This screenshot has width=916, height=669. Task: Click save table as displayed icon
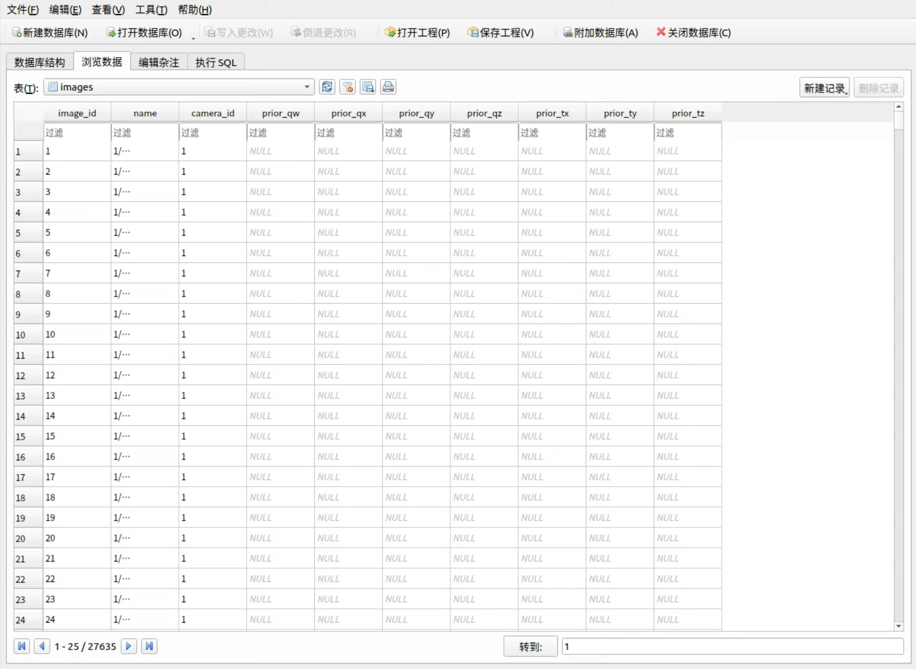pos(368,87)
